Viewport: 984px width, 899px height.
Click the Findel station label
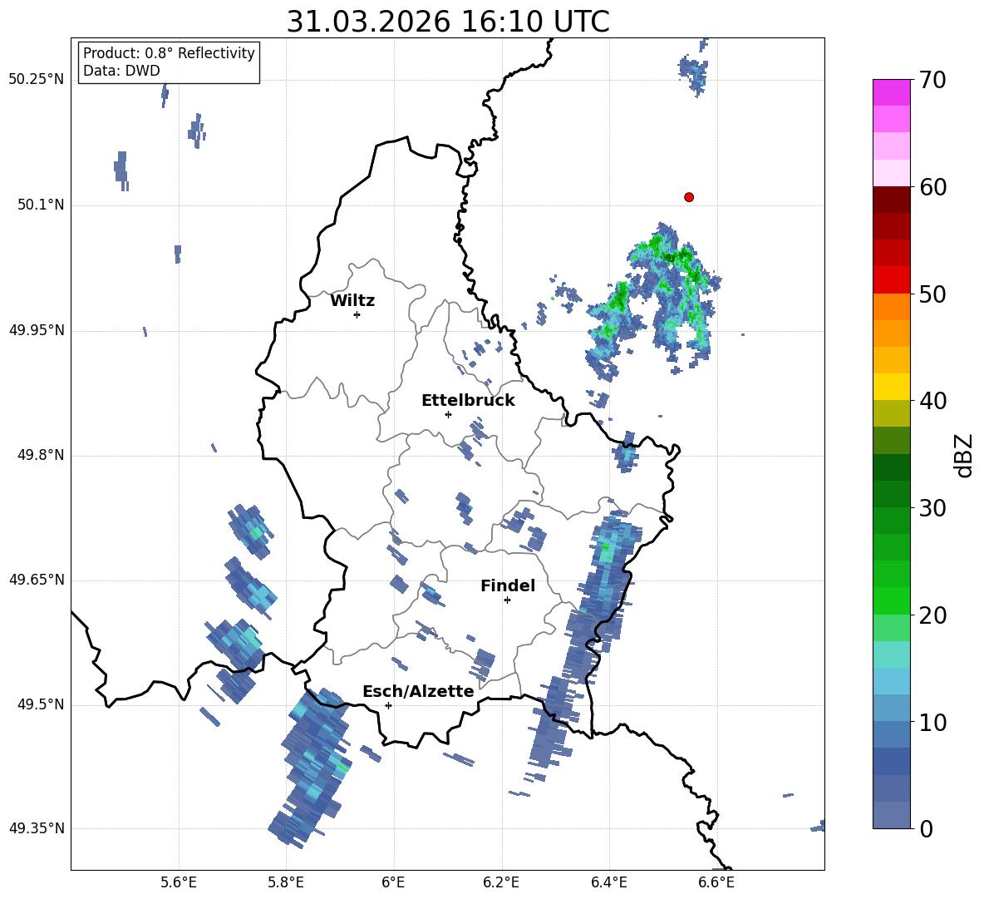(x=508, y=585)
